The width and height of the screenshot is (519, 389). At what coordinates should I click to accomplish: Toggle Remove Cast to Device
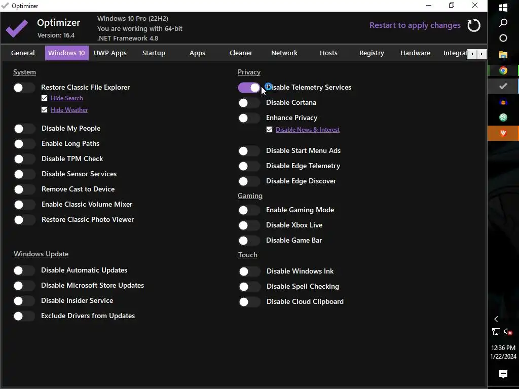24,189
